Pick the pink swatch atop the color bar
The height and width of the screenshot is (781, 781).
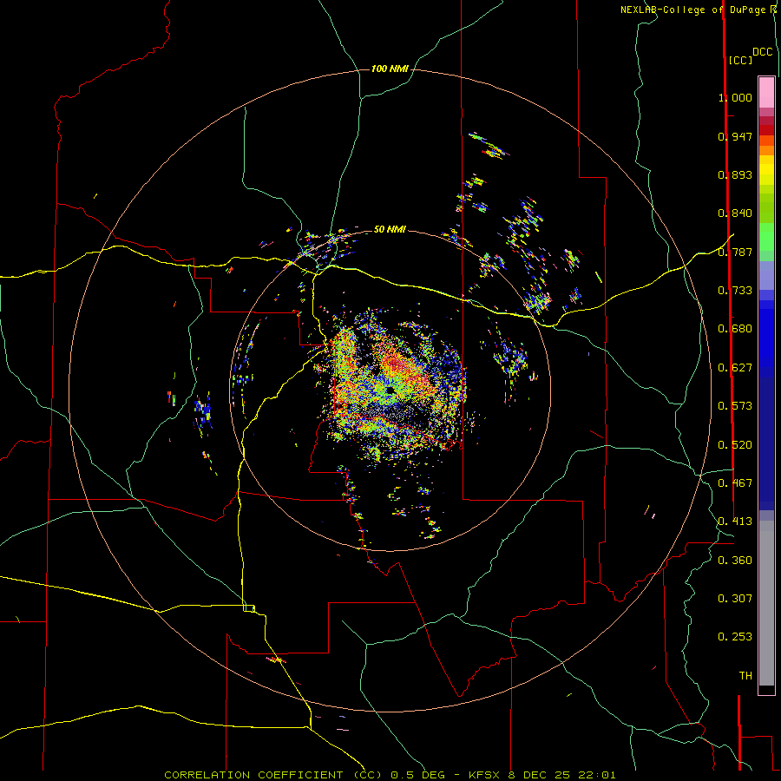point(766,92)
